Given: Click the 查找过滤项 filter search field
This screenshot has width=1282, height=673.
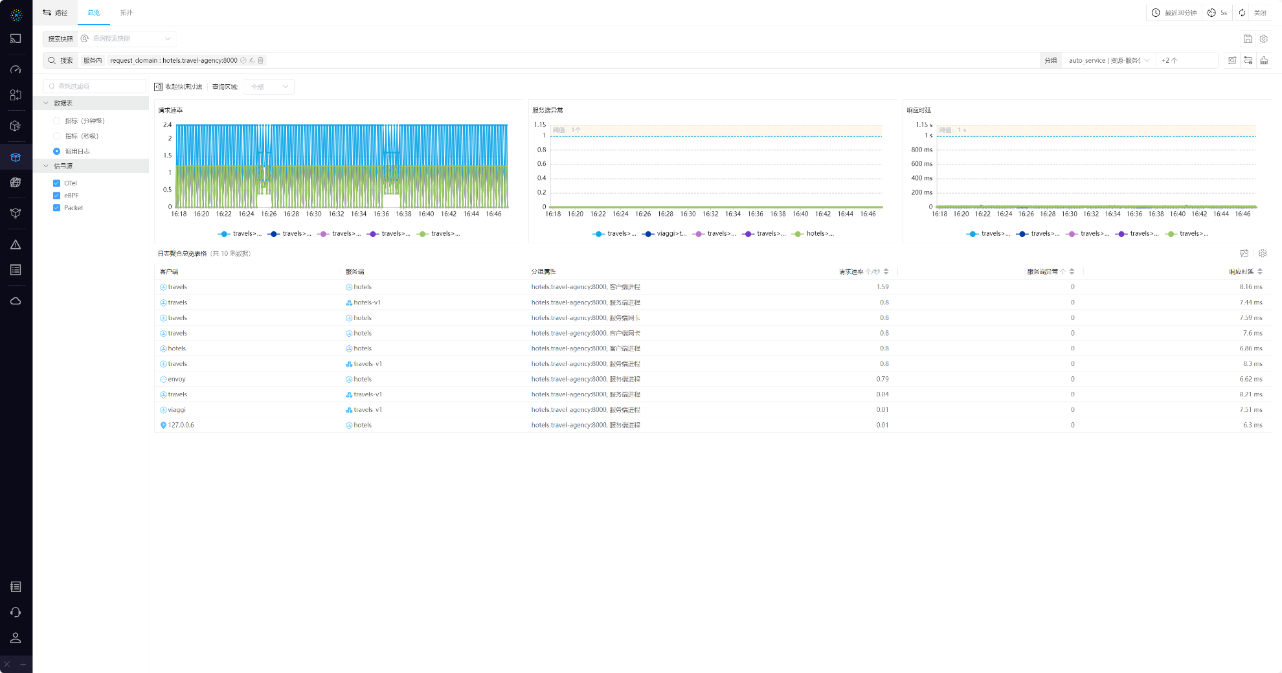Looking at the screenshot, I should [x=95, y=86].
